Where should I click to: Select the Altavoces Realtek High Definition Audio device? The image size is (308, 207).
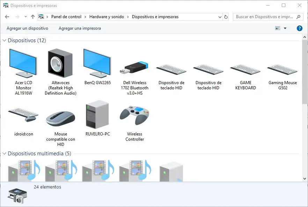coord(60,72)
